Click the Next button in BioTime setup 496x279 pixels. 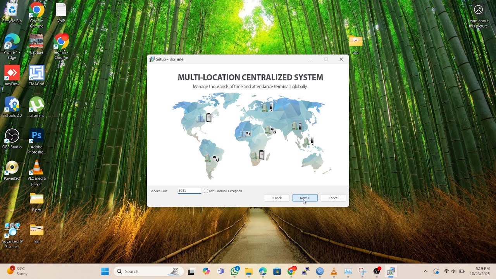tap(305, 198)
